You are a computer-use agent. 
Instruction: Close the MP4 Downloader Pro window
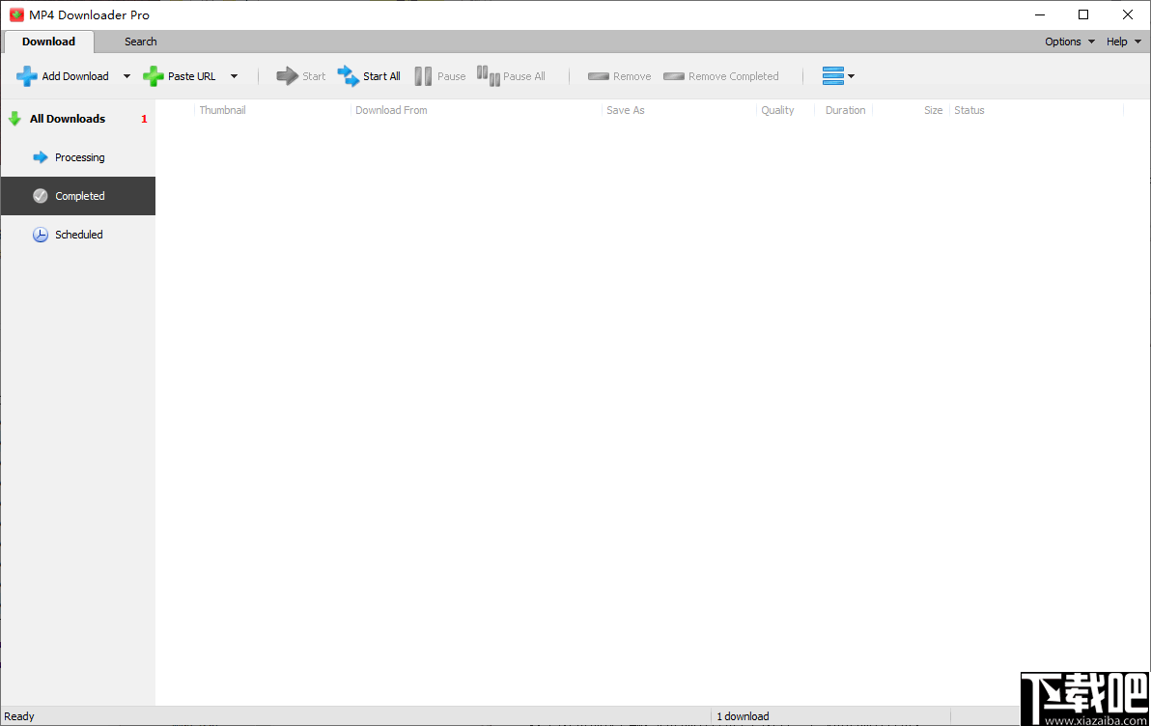click(x=1128, y=14)
